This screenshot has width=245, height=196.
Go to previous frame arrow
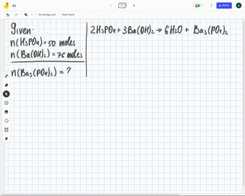(111, 6)
